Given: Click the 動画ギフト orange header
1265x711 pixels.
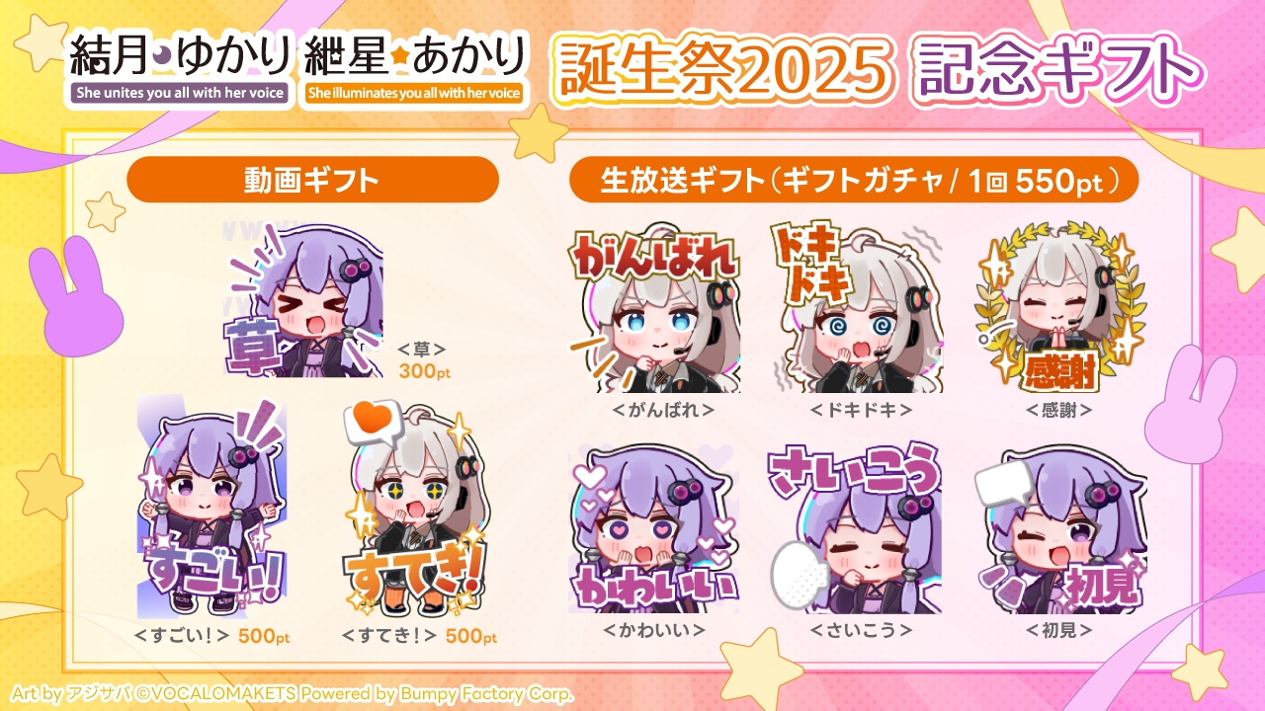Looking at the screenshot, I should [312, 180].
